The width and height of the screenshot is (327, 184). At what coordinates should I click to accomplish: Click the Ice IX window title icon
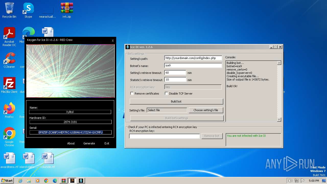pyautogui.click(x=128, y=47)
